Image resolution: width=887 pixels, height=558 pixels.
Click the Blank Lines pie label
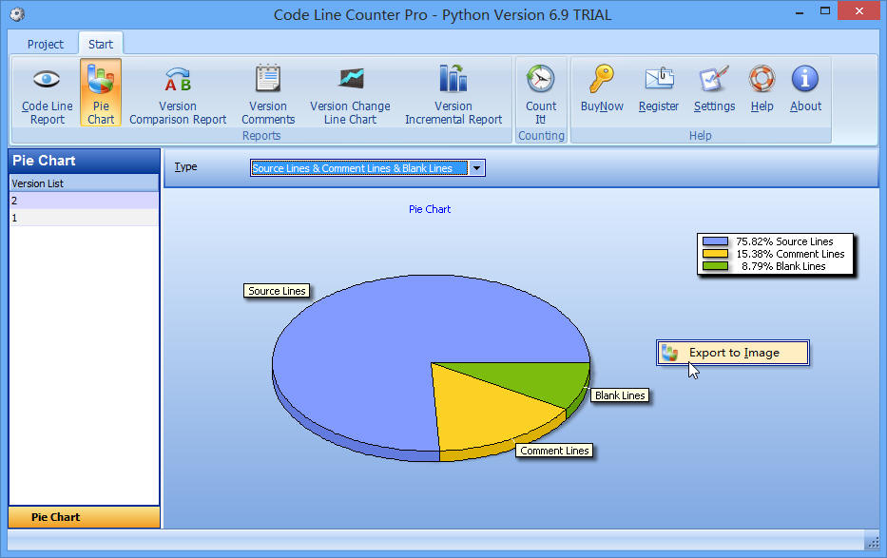click(620, 395)
